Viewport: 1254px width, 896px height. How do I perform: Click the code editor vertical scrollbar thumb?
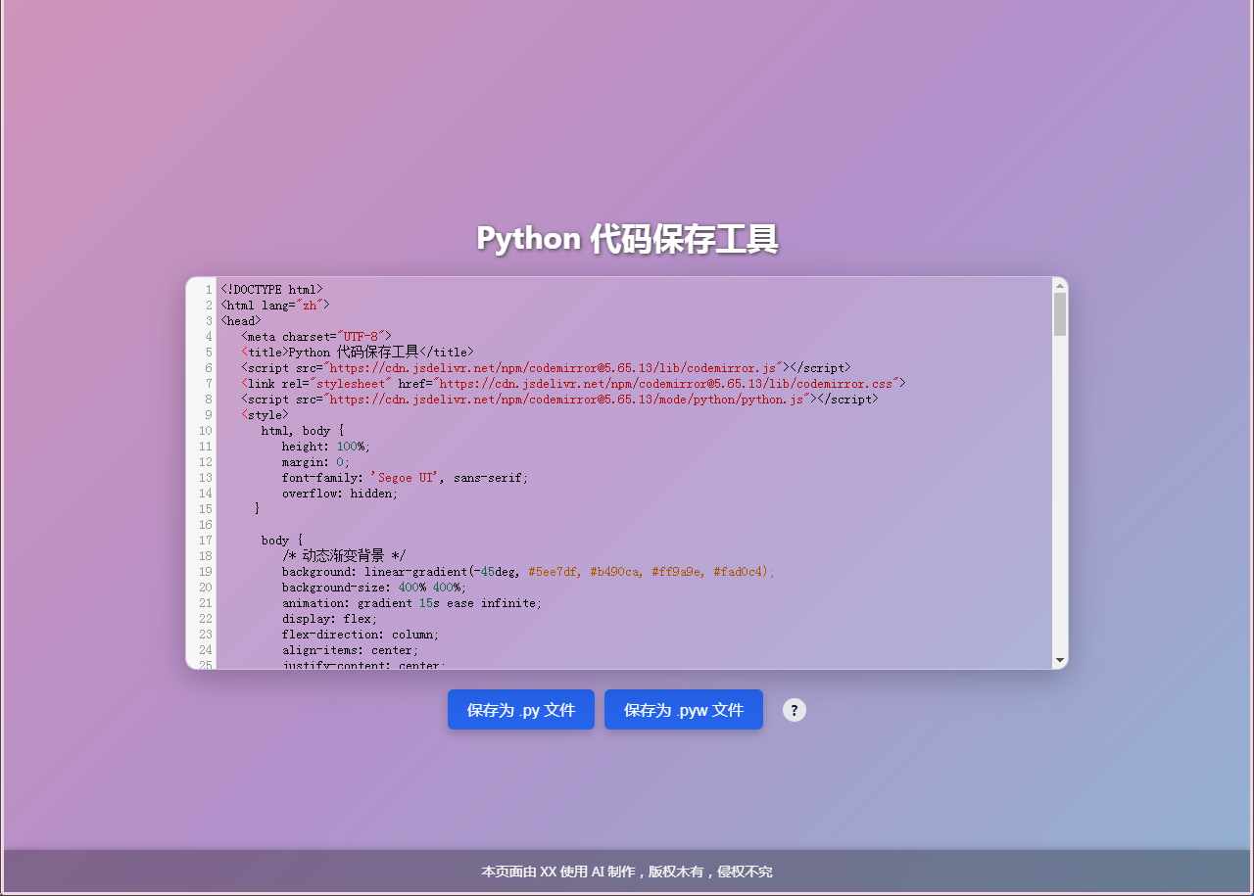1060,314
